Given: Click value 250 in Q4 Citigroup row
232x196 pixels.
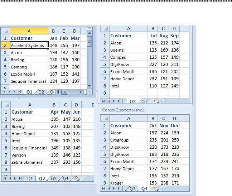Looking at the screenshot, I should [x=175, y=140].
